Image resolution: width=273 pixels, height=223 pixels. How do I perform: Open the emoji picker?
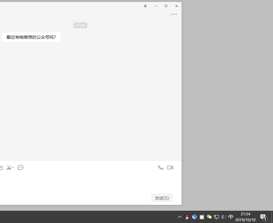point(20,167)
